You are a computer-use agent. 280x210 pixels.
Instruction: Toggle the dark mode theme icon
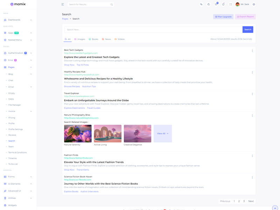pos(209,5)
